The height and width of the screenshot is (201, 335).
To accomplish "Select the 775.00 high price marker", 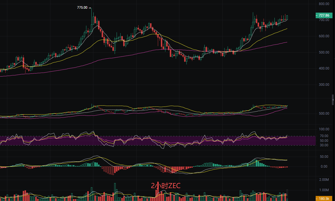I will [x=82, y=8].
